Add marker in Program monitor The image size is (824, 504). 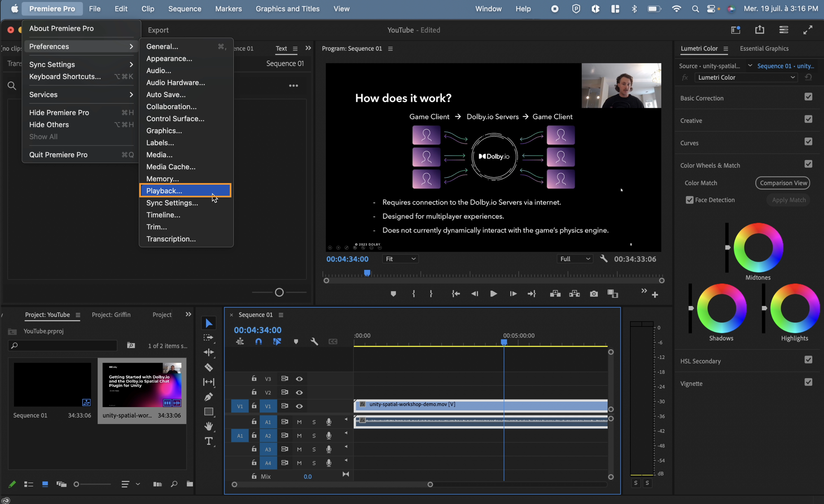[x=393, y=294]
